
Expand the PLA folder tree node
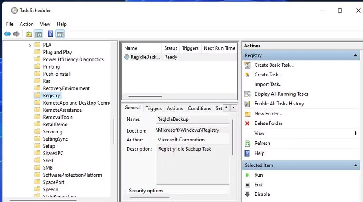pos(30,45)
